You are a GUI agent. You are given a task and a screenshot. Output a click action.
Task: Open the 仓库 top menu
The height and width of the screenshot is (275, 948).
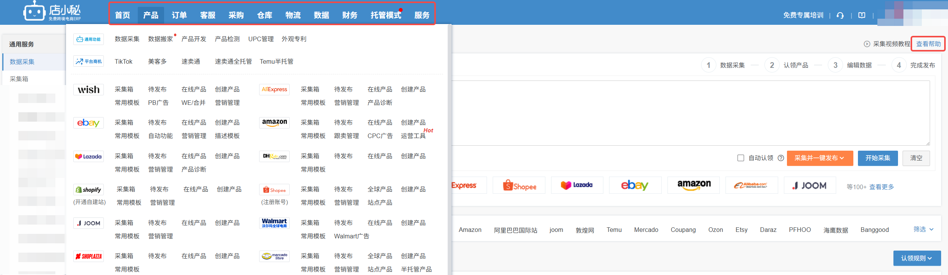264,15
